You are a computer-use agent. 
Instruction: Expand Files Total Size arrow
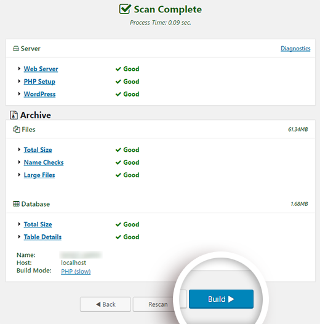(19, 149)
